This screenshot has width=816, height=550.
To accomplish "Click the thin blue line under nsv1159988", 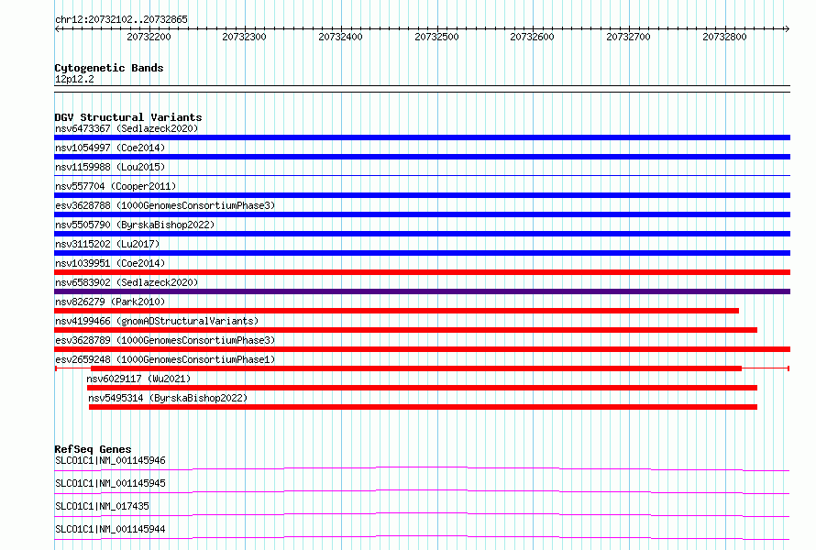I will tap(422, 175).
